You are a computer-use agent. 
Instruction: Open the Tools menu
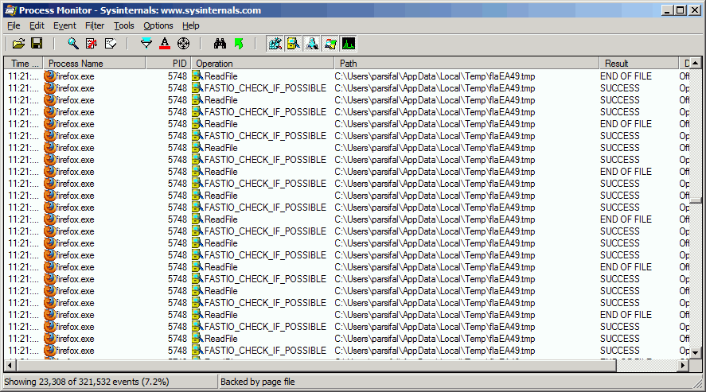[x=124, y=25]
